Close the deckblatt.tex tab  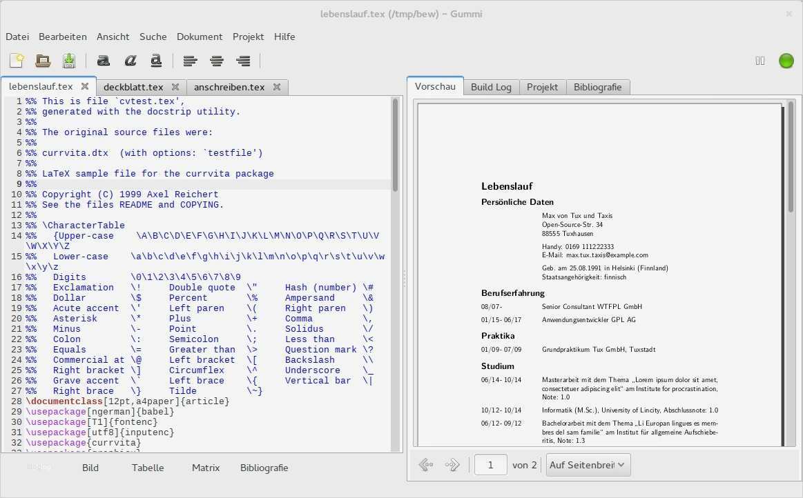pyautogui.click(x=175, y=87)
